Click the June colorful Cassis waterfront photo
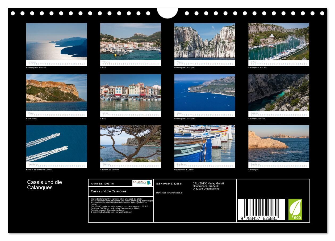Image resolution: width=335 pixels, height=241 pixels. pos(131,92)
